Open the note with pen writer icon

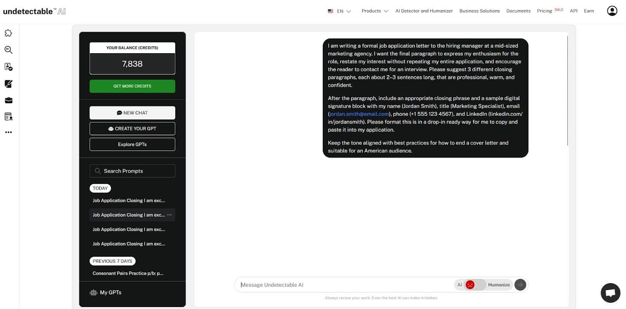[8, 84]
